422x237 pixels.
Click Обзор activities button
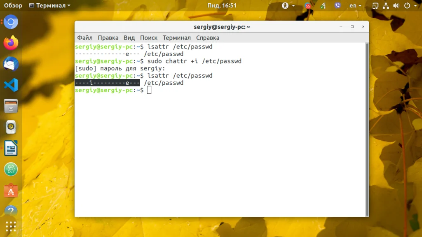(13, 5)
